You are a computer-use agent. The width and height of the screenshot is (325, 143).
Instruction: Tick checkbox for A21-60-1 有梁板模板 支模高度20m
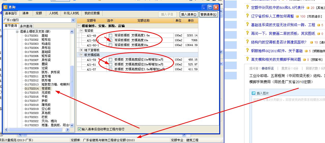coord(110,45)
